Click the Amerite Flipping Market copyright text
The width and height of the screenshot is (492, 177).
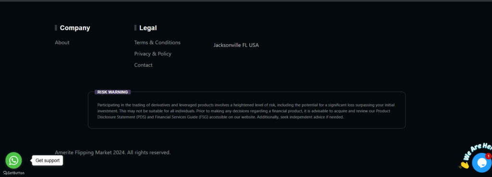pos(112,153)
